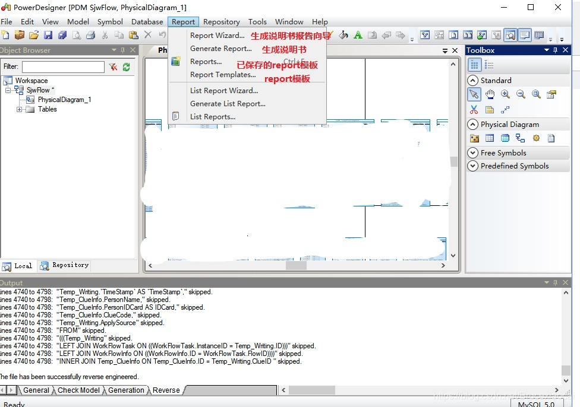This screenshot has height=407, width=580.
Task: Open the Object Browser panel dropdown arrow
Action: point(114,50)
